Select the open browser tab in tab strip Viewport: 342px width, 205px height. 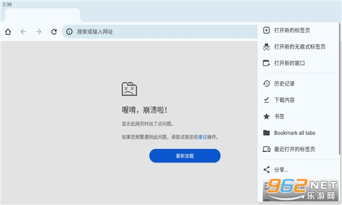(43, 15)
